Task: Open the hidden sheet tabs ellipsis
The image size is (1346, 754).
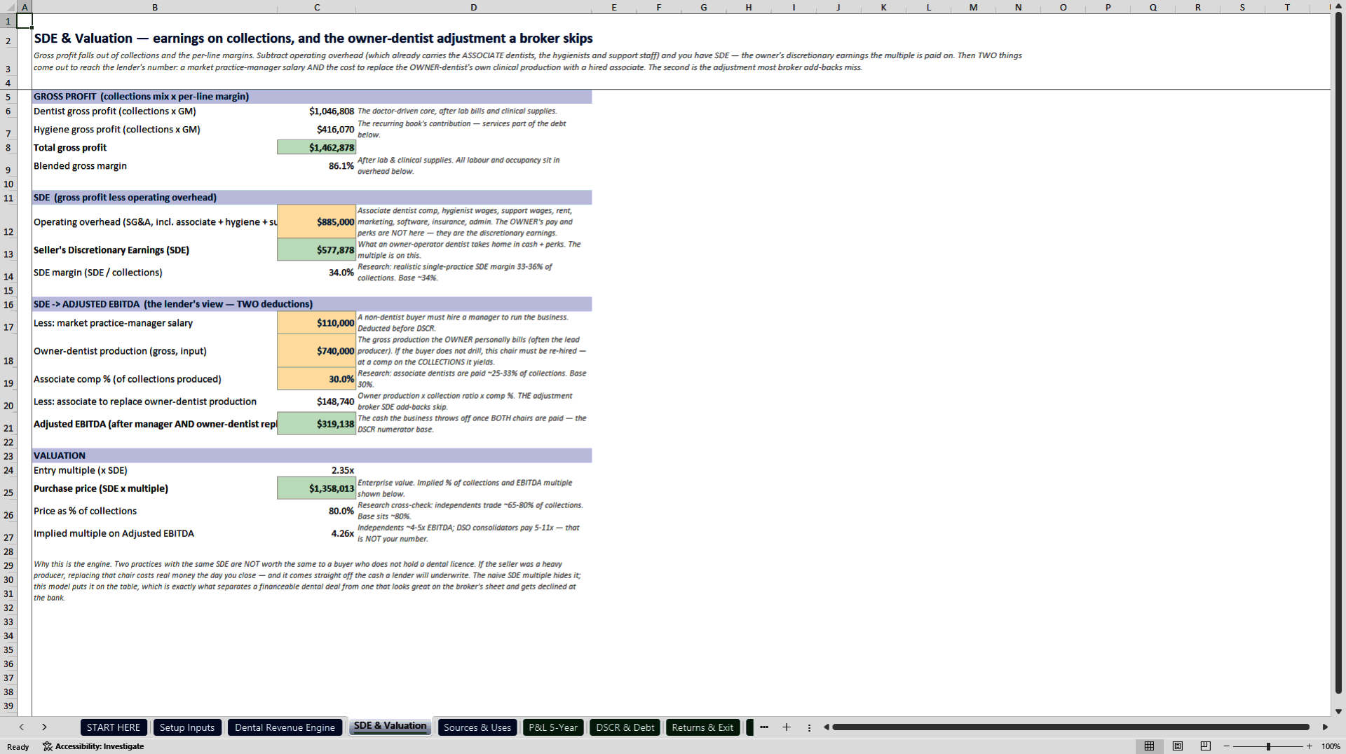Action: [x=764, y=727]
